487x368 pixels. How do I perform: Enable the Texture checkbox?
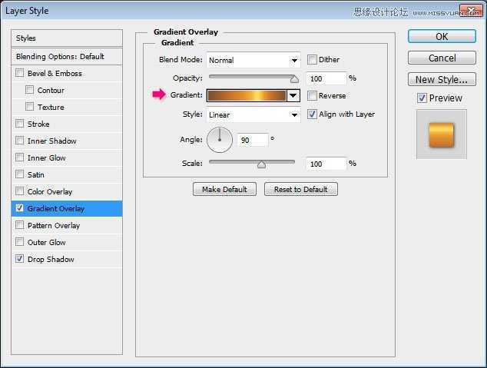tap(29, 107)
